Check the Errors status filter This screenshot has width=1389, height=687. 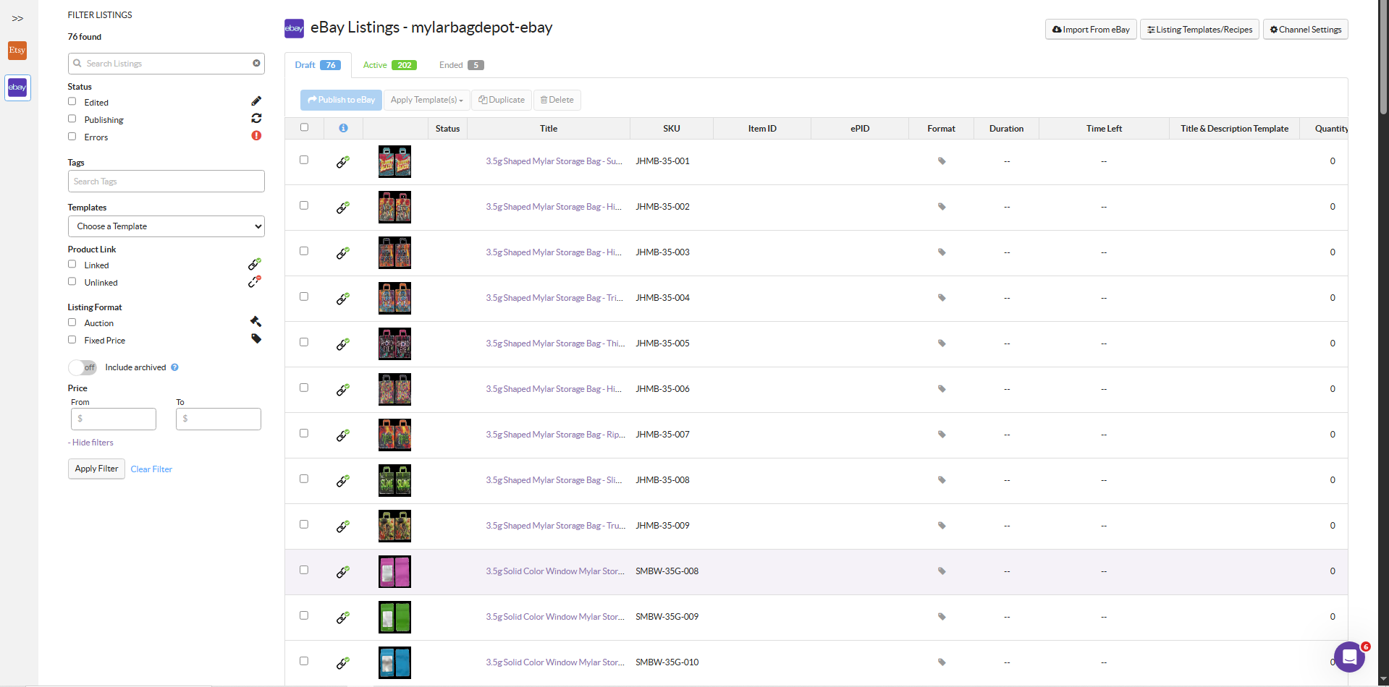pos(72,137)
